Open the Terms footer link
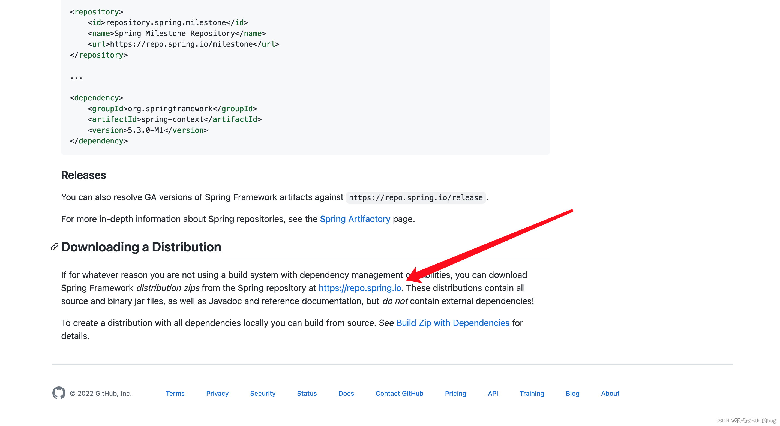 coord(175,393)
